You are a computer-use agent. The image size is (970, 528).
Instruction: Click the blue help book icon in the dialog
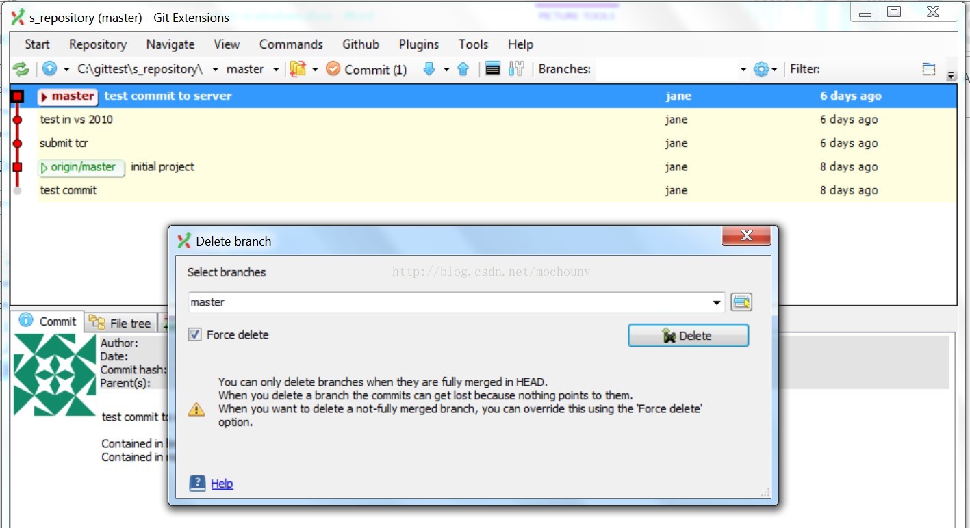197,484
